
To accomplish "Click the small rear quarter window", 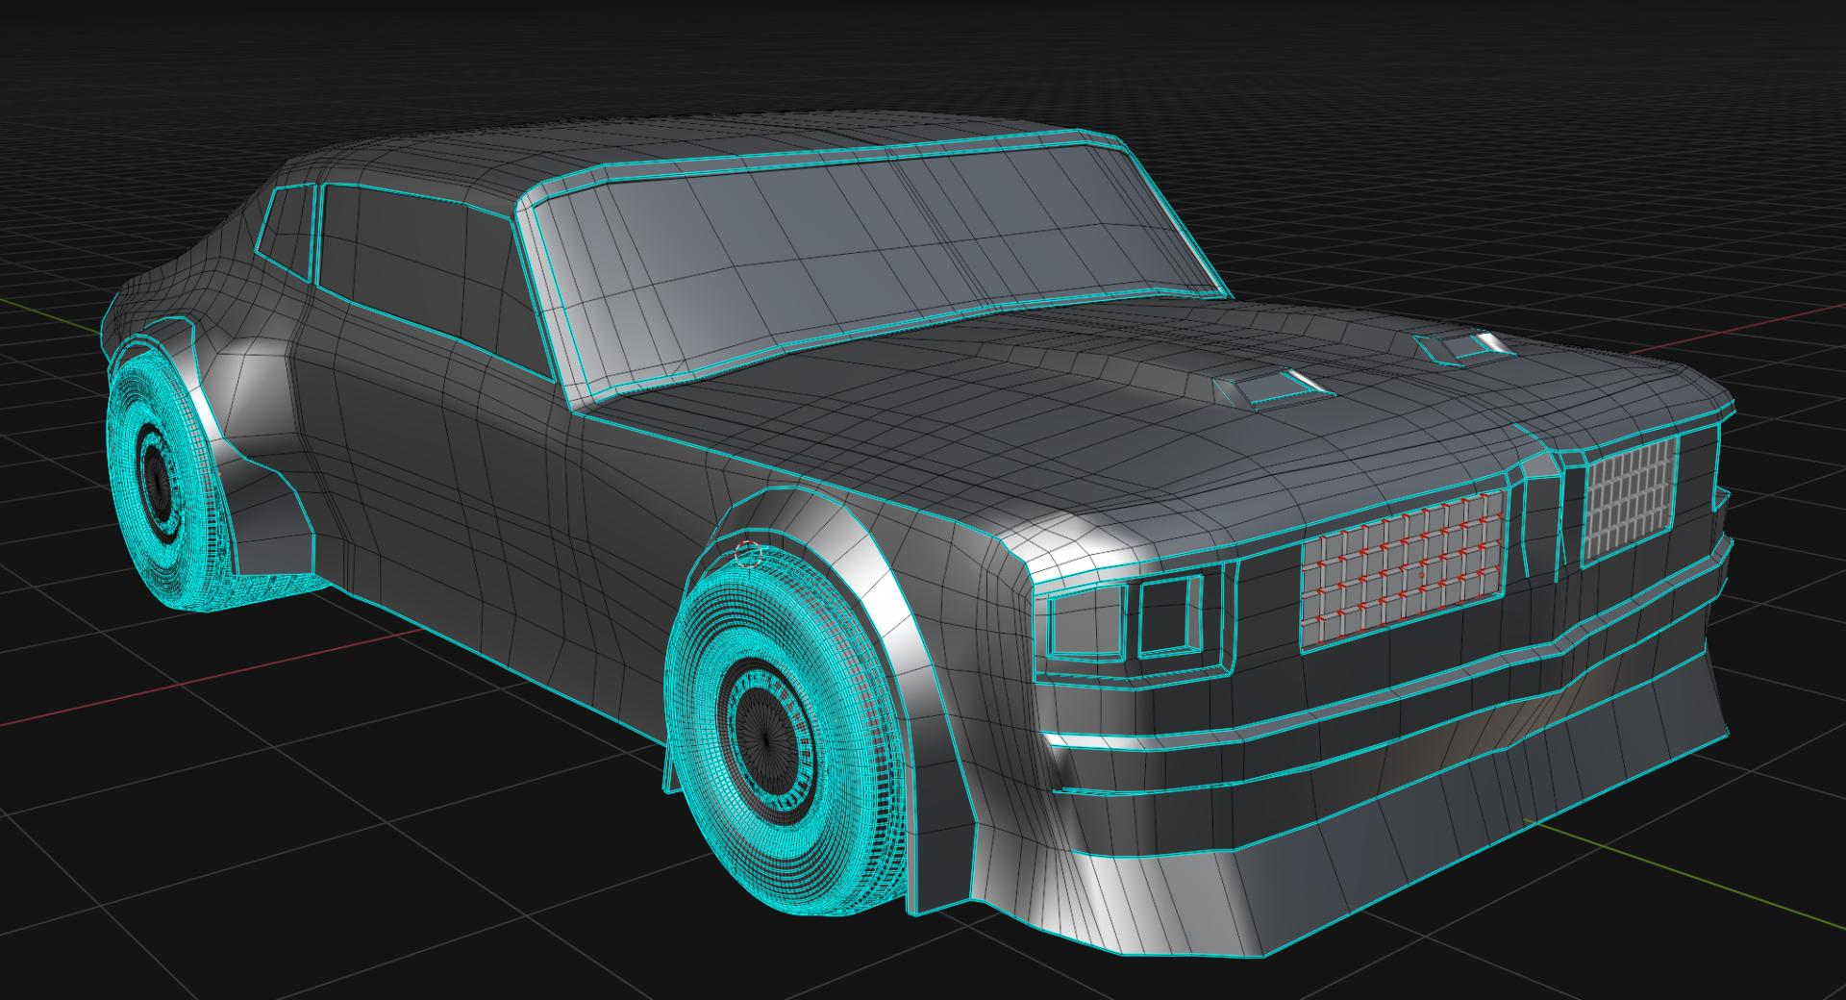I will point(287,231).
